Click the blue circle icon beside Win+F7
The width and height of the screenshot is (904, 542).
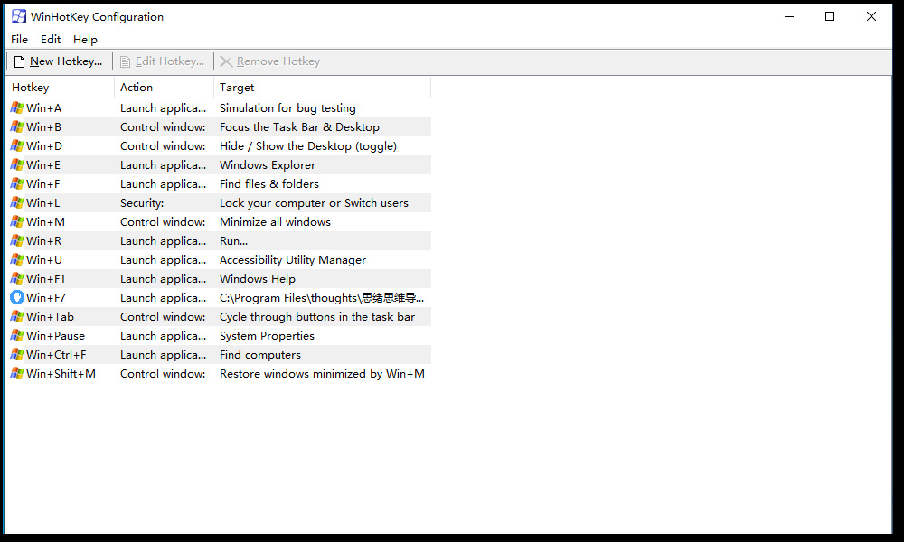(x=17, y=298)
